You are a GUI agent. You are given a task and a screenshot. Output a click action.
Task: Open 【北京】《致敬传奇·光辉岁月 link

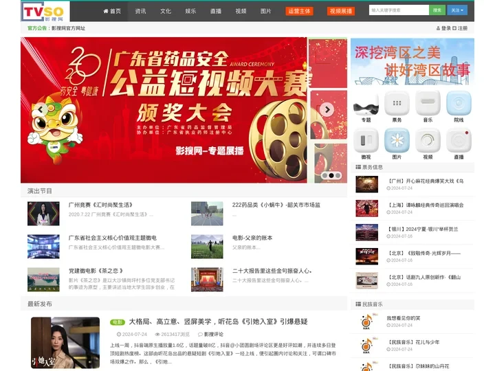(423, 253)
